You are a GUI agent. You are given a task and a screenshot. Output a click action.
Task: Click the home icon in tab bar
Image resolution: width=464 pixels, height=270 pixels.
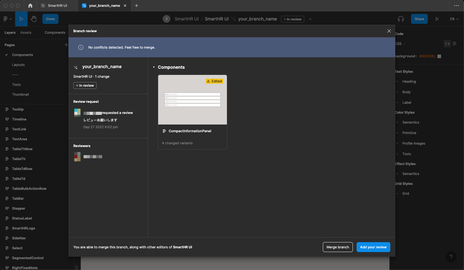point(30,6)
